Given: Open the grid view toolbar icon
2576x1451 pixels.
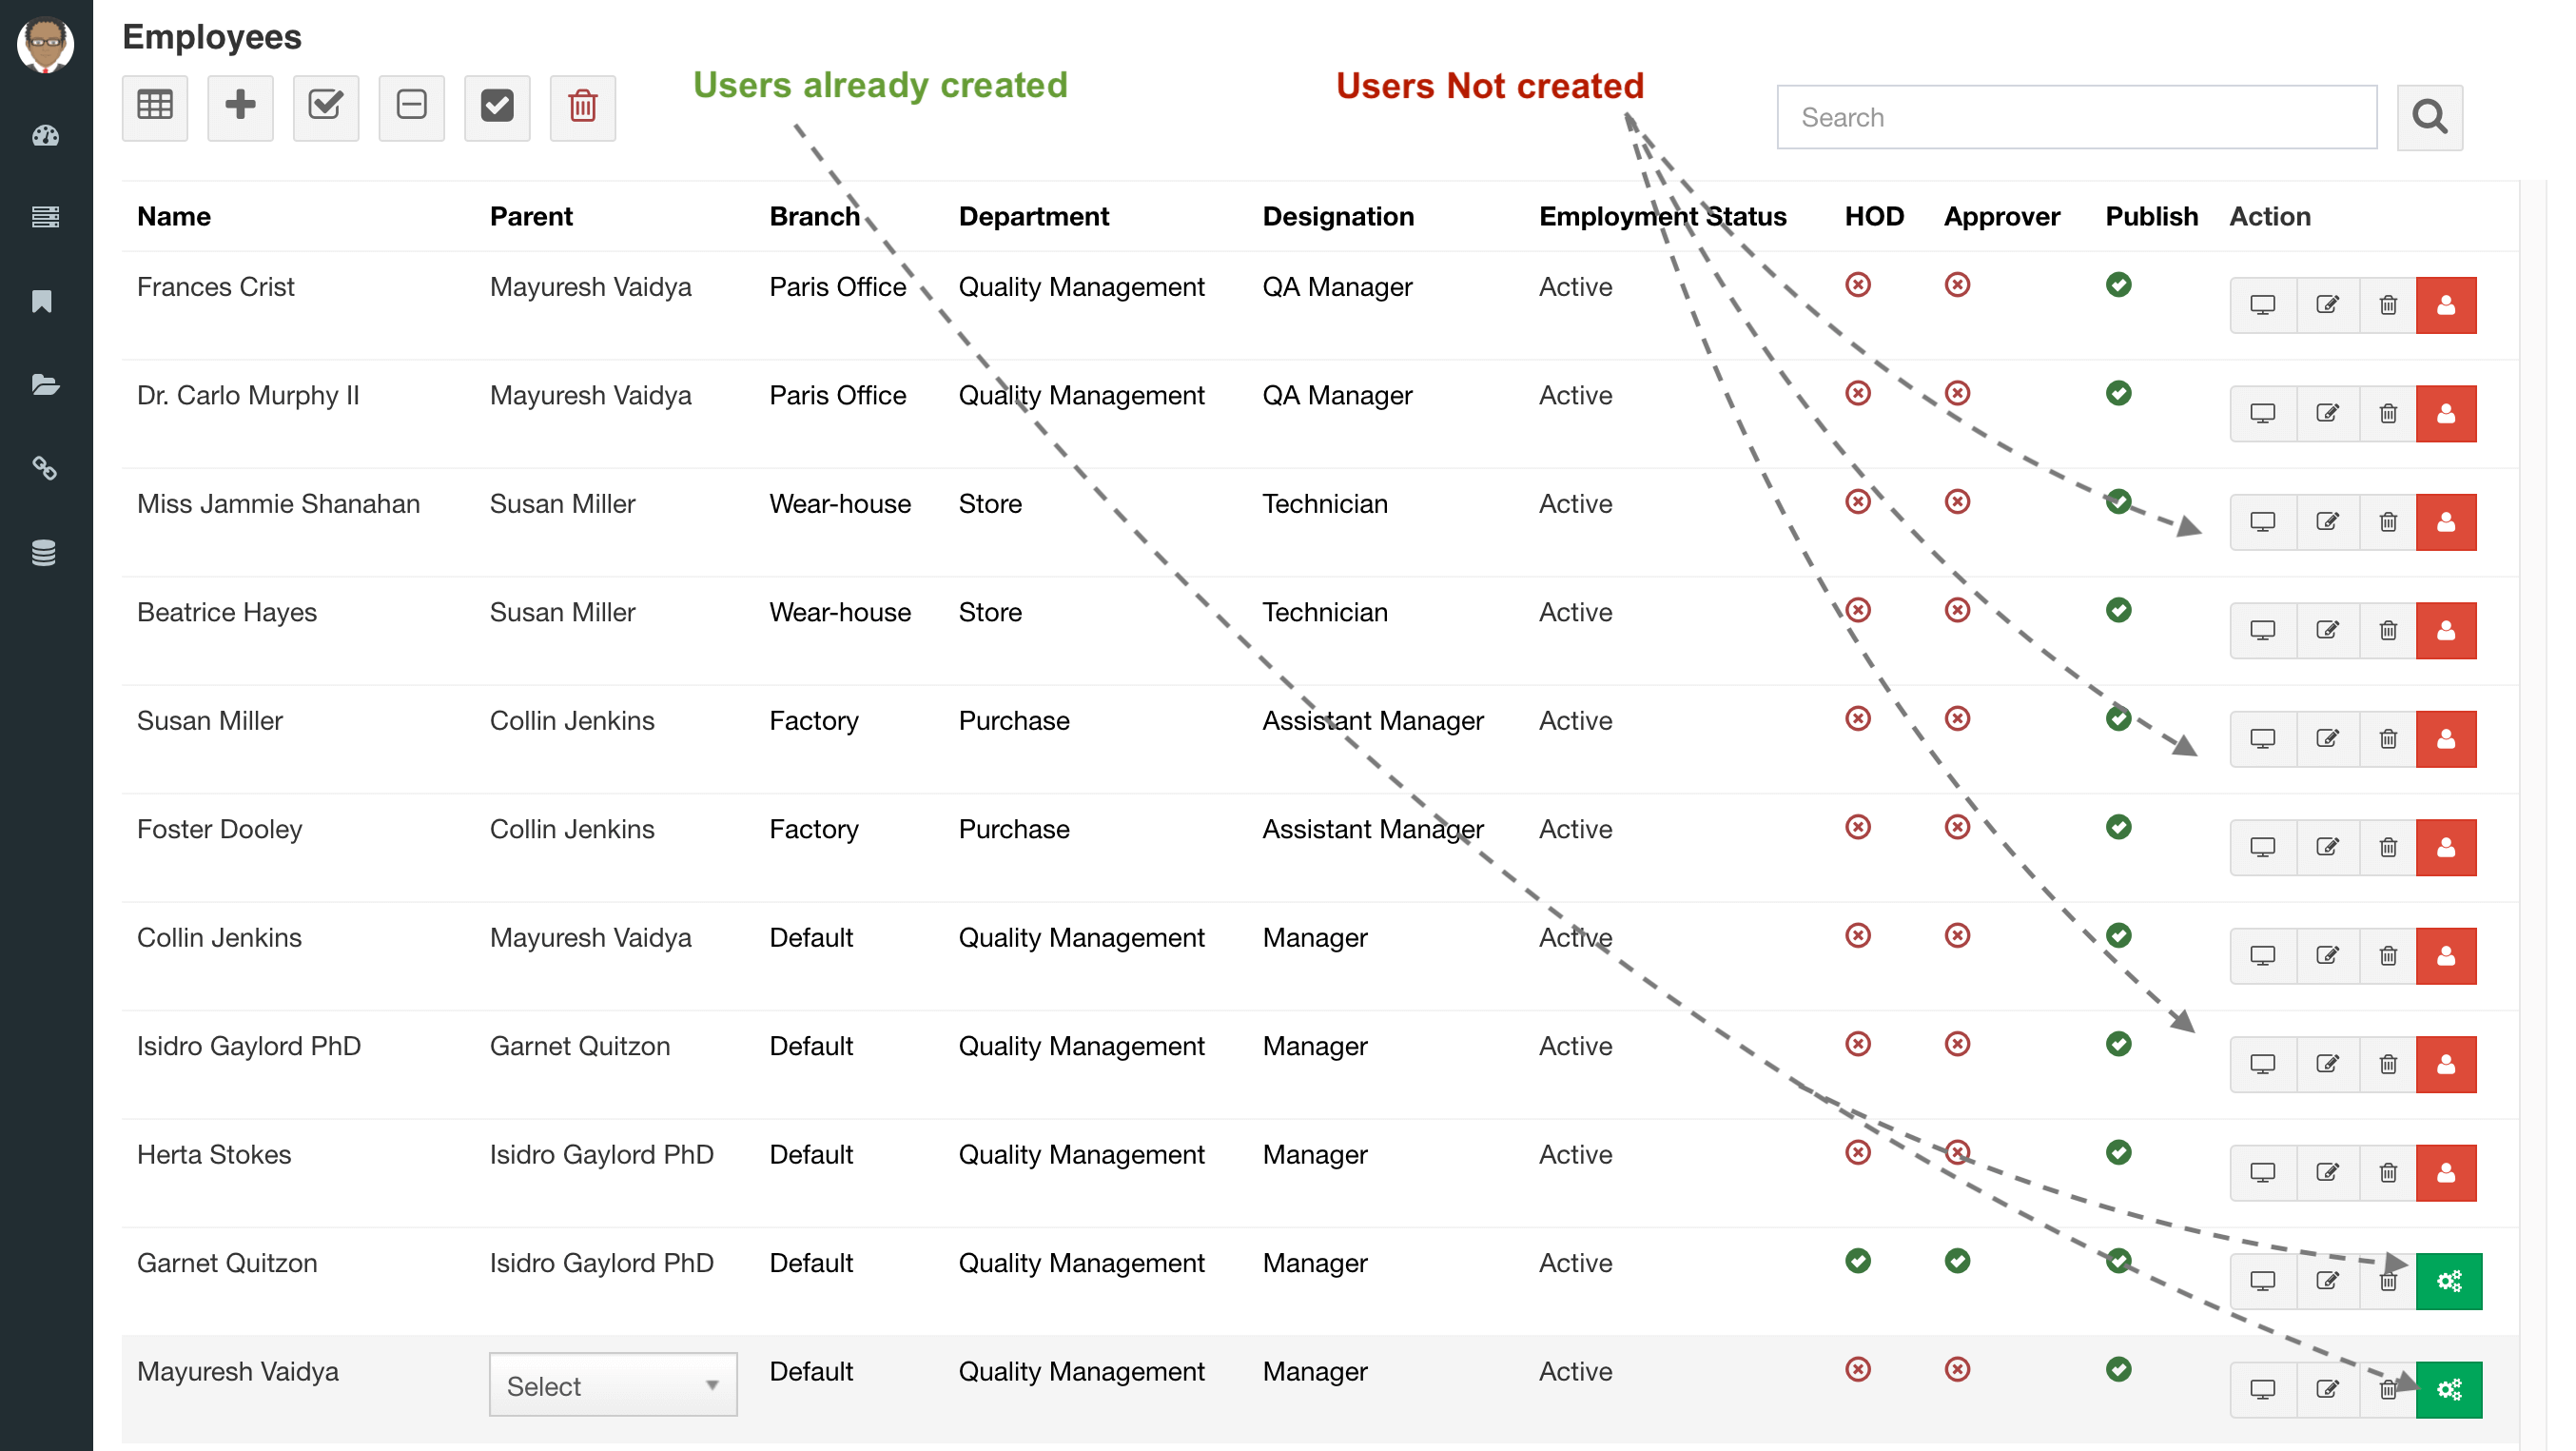Looking at the screenshot, I should [155, 107].
